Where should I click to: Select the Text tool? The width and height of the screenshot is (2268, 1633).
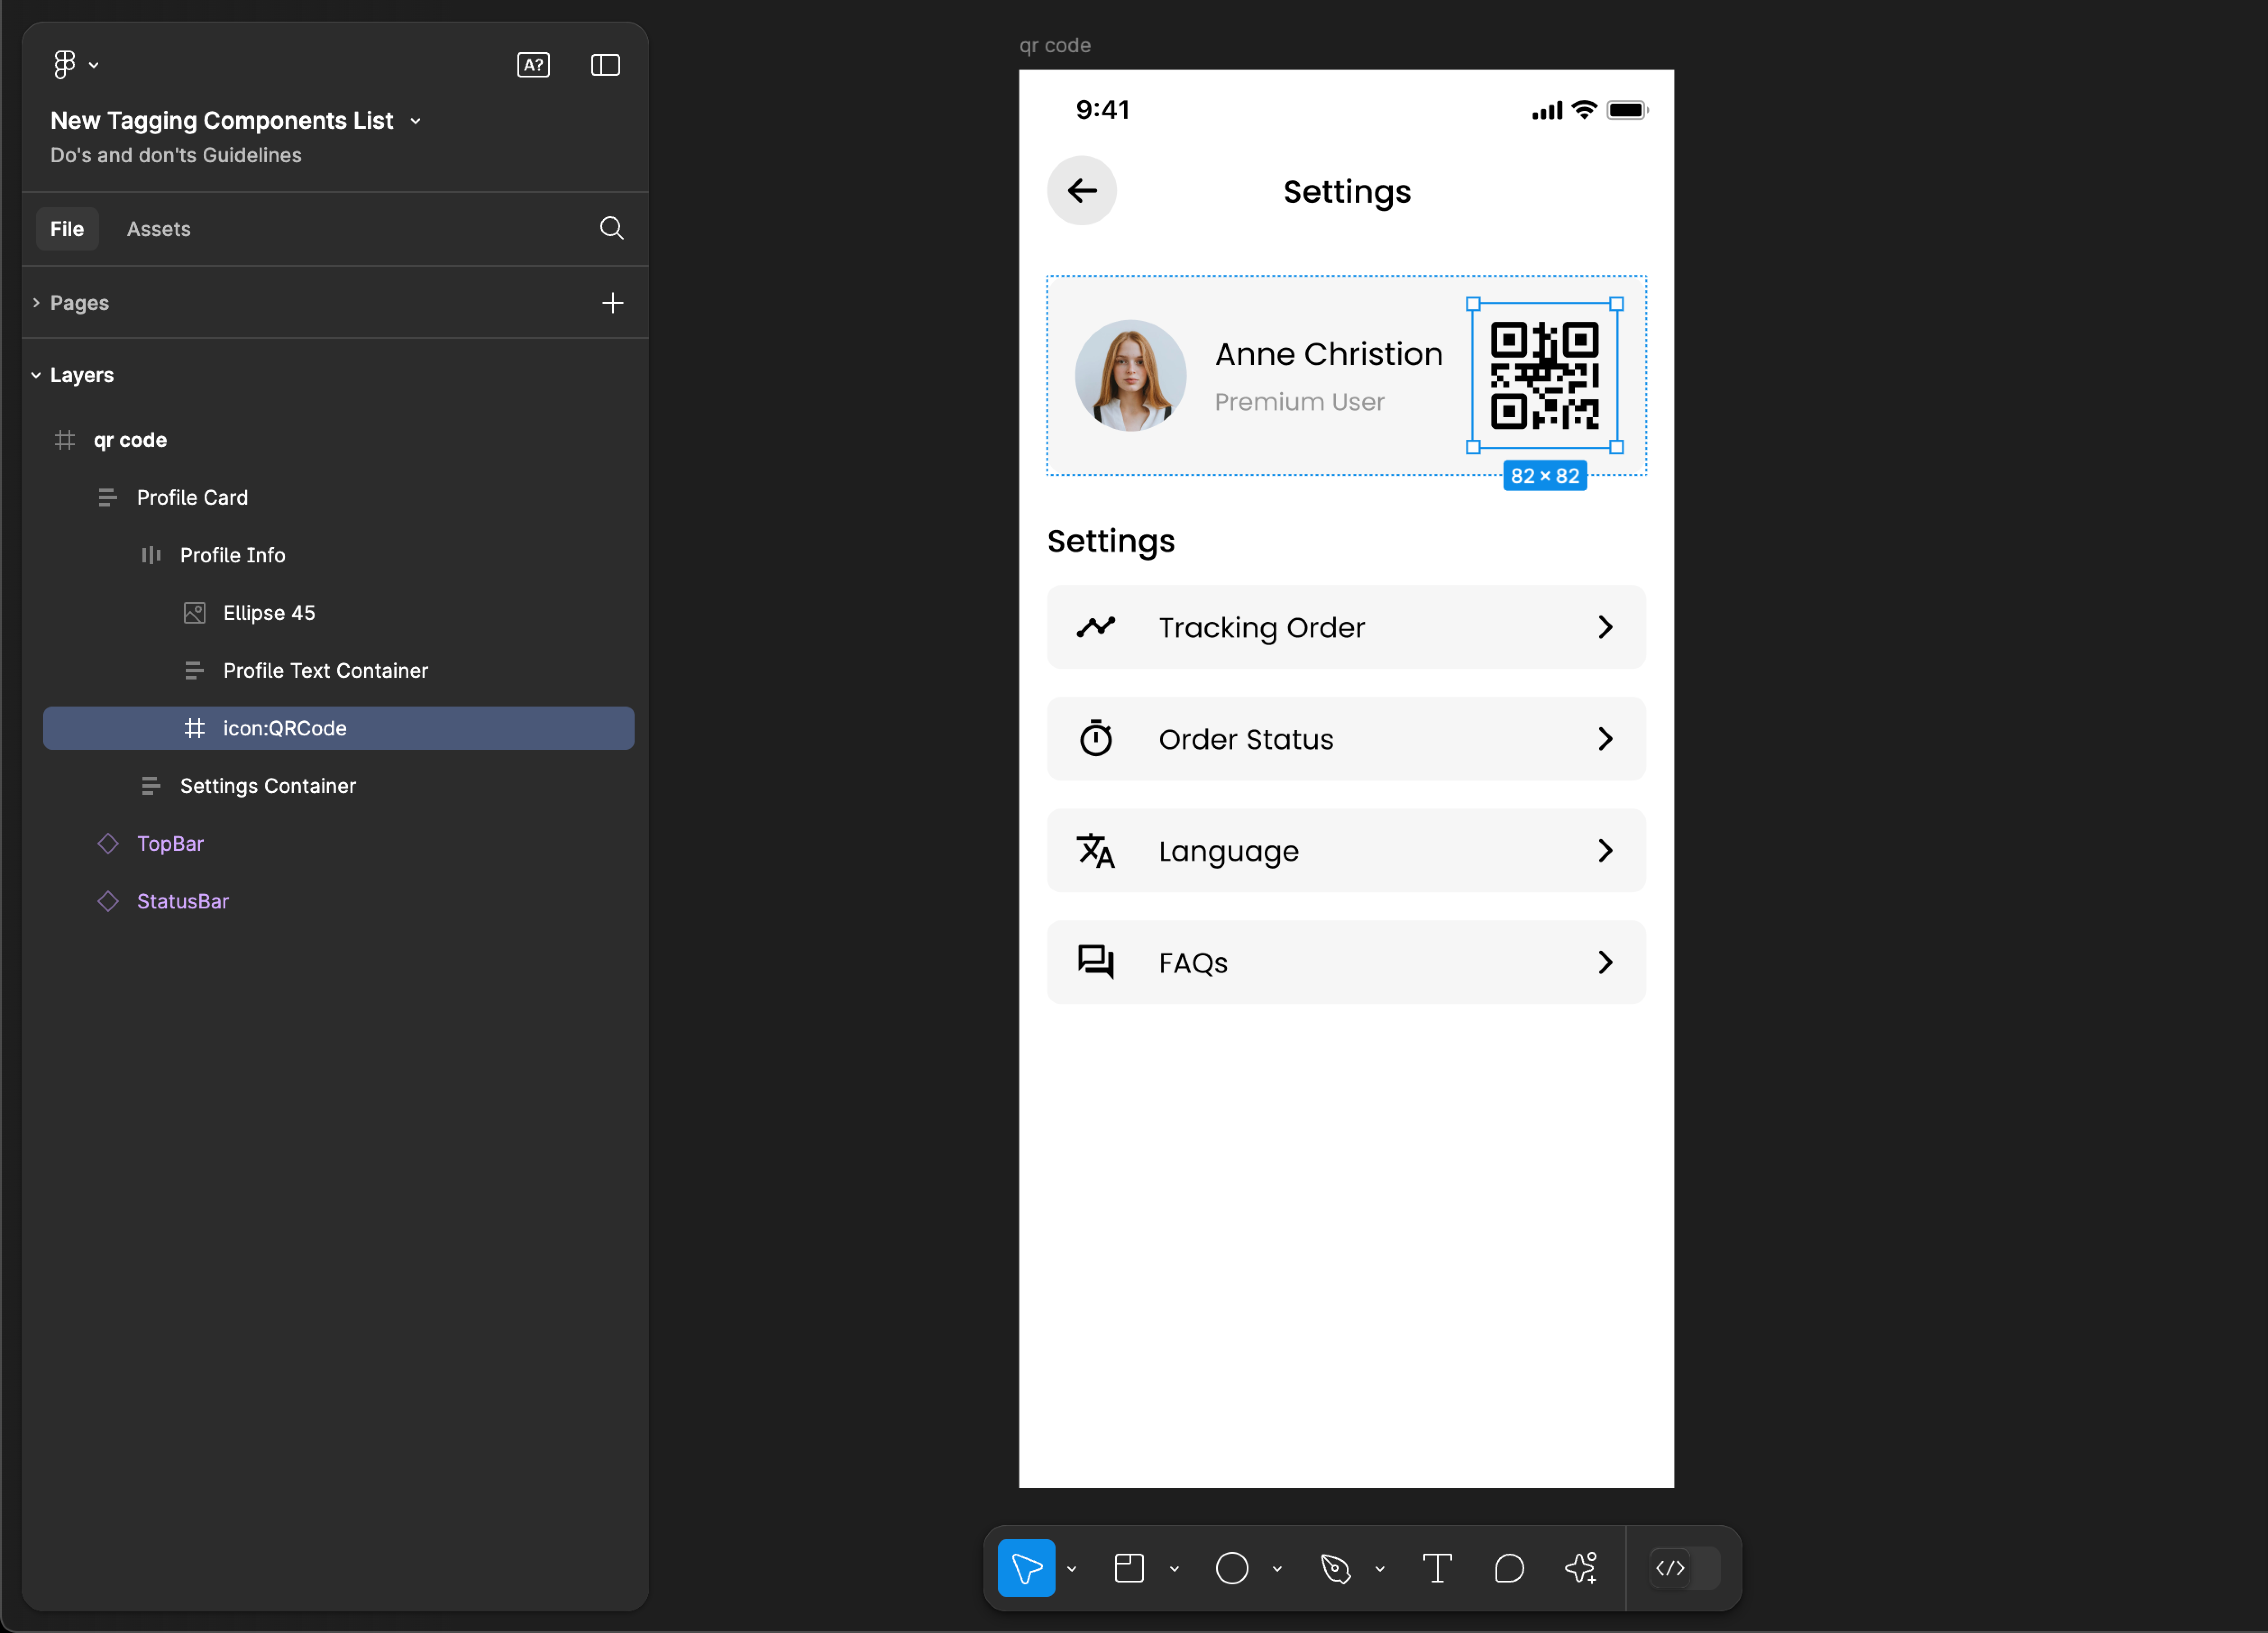pyautogui.click(x=1437, y=1568)
